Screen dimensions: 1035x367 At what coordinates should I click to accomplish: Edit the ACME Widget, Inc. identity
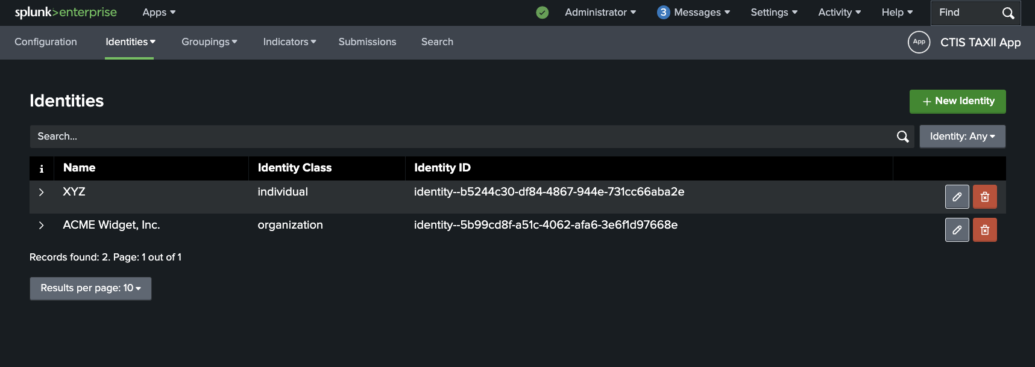point(957,230)
